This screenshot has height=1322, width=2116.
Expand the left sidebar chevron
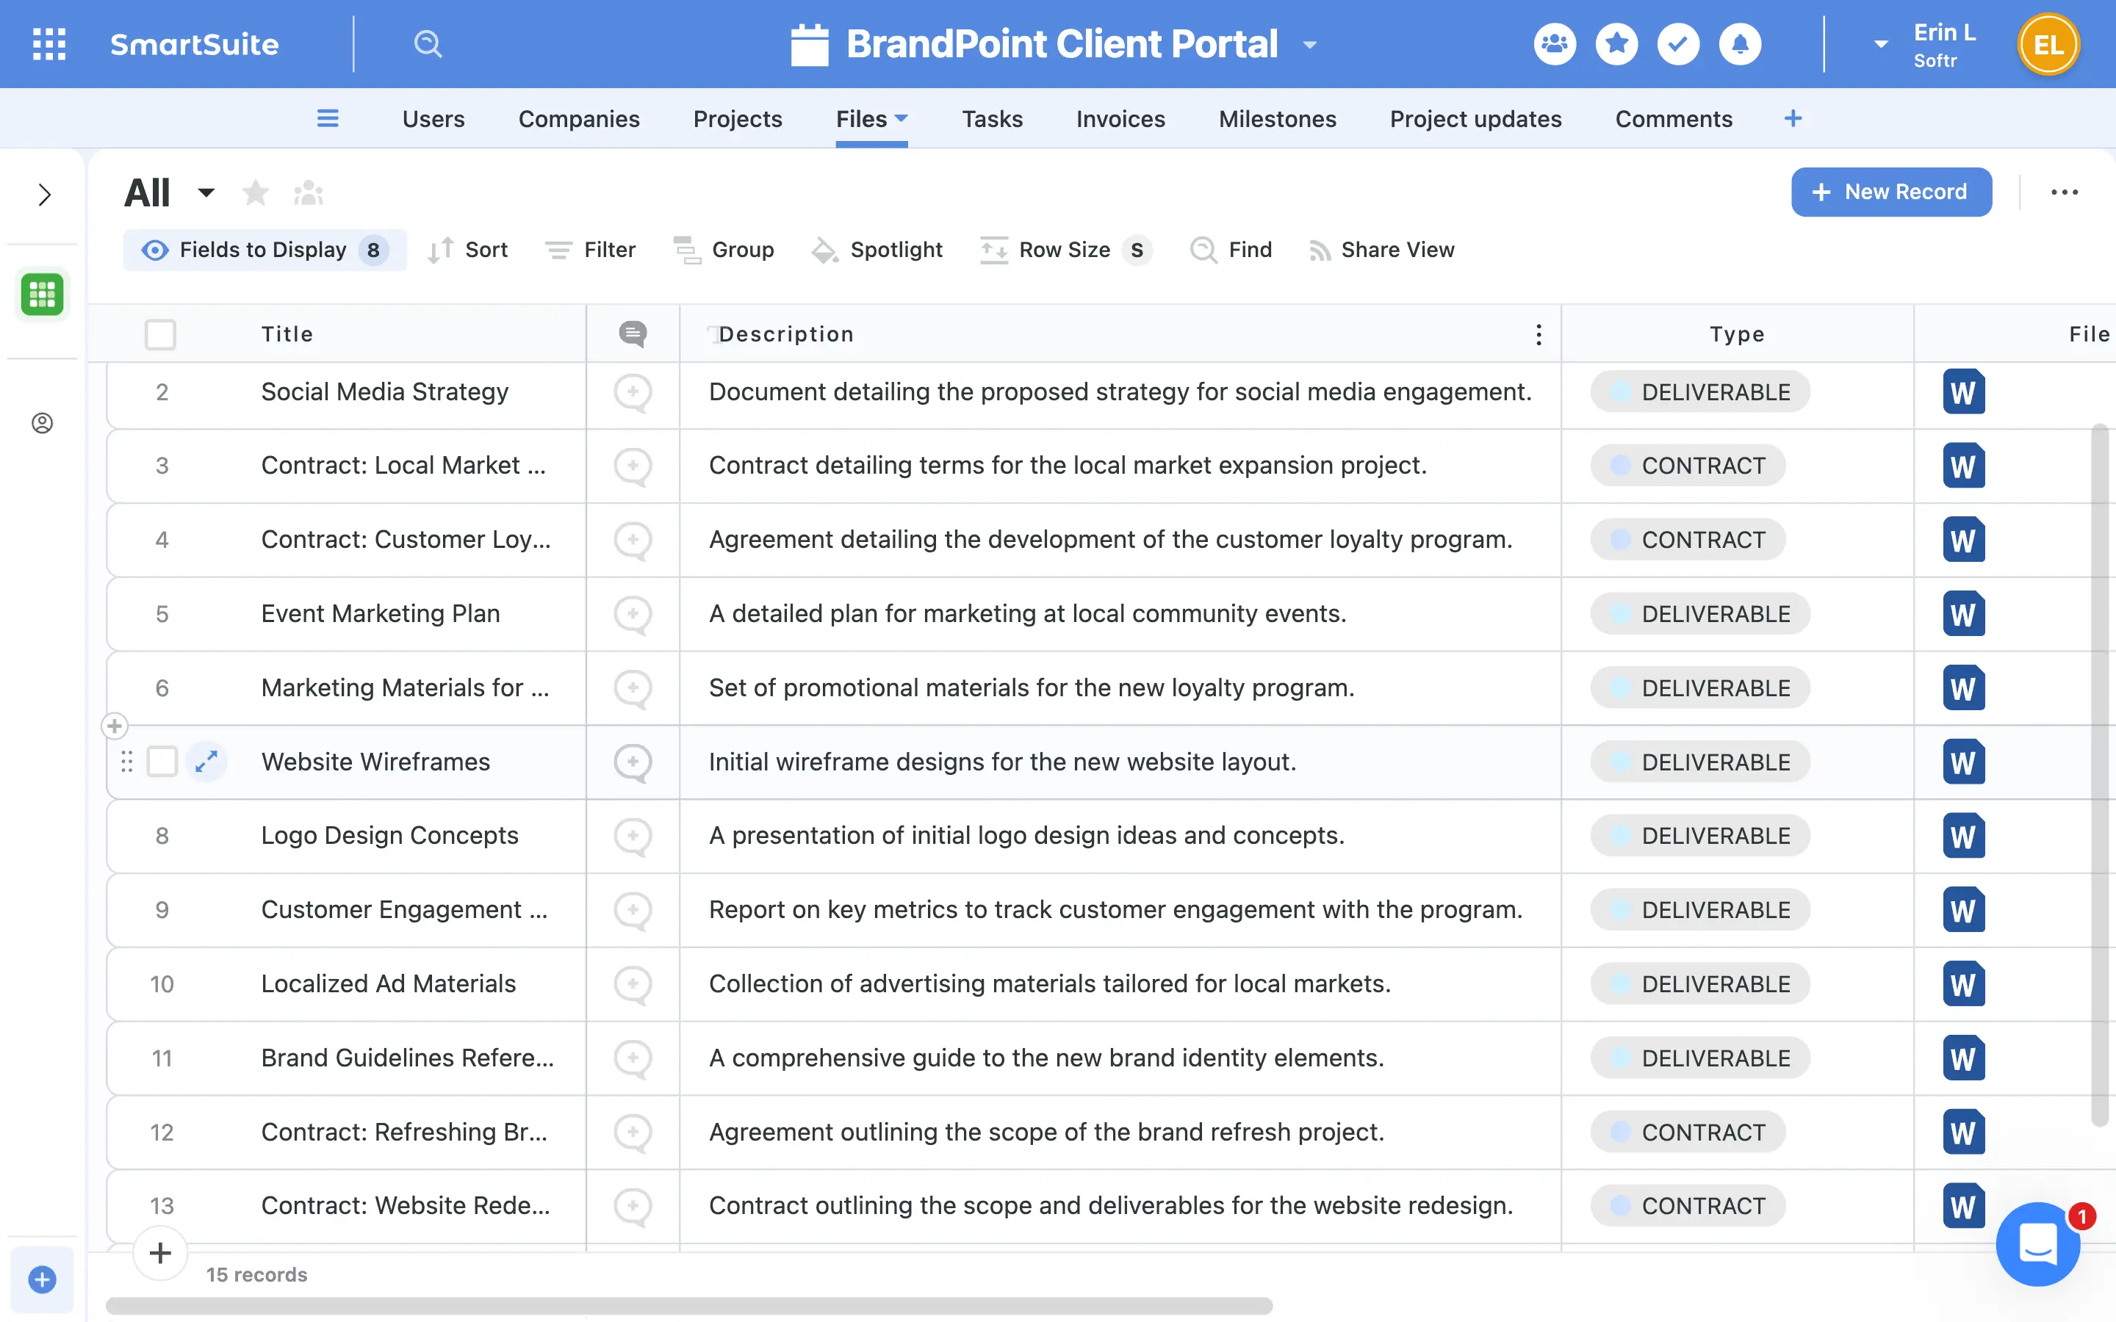(x=44, y=194)
